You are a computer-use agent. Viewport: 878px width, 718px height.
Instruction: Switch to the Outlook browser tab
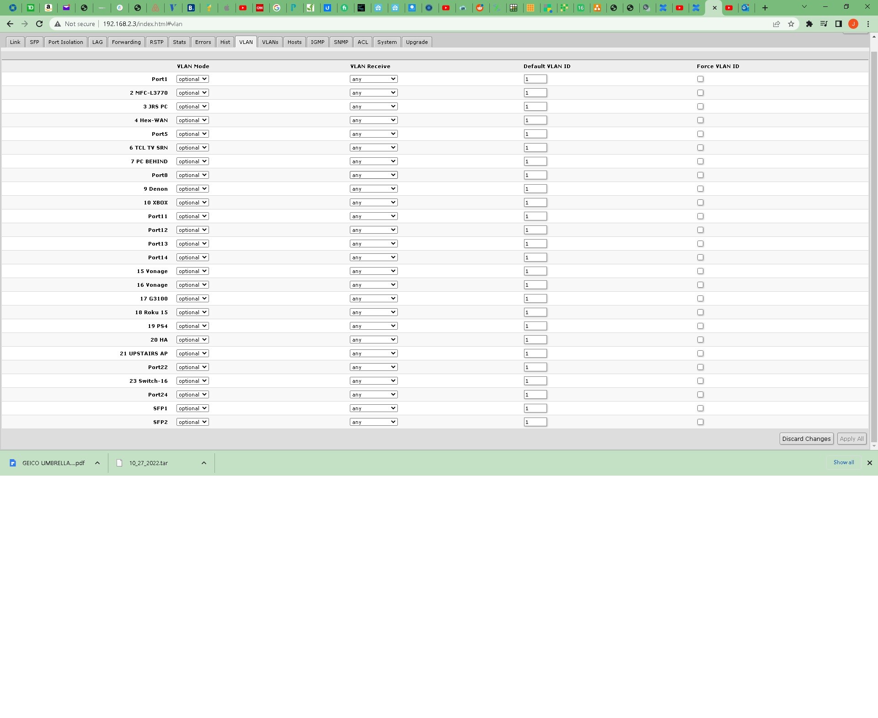point(745,8)
